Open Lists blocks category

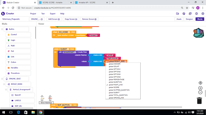tap(18, 57)
